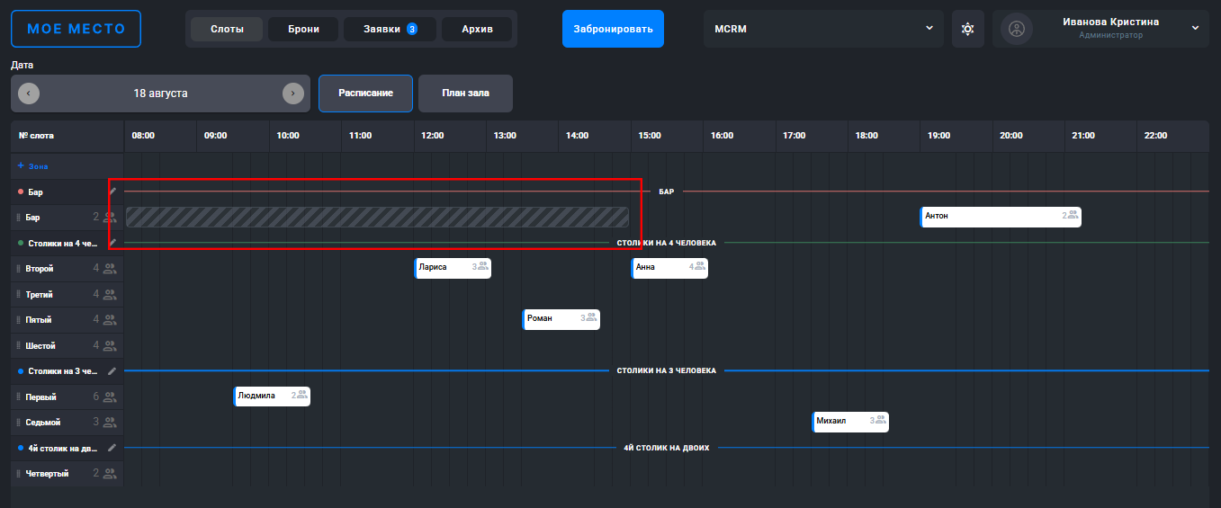Open the Слоты tab
Image resolution: width=1221 pixels, height=508 pixels.
227,29
